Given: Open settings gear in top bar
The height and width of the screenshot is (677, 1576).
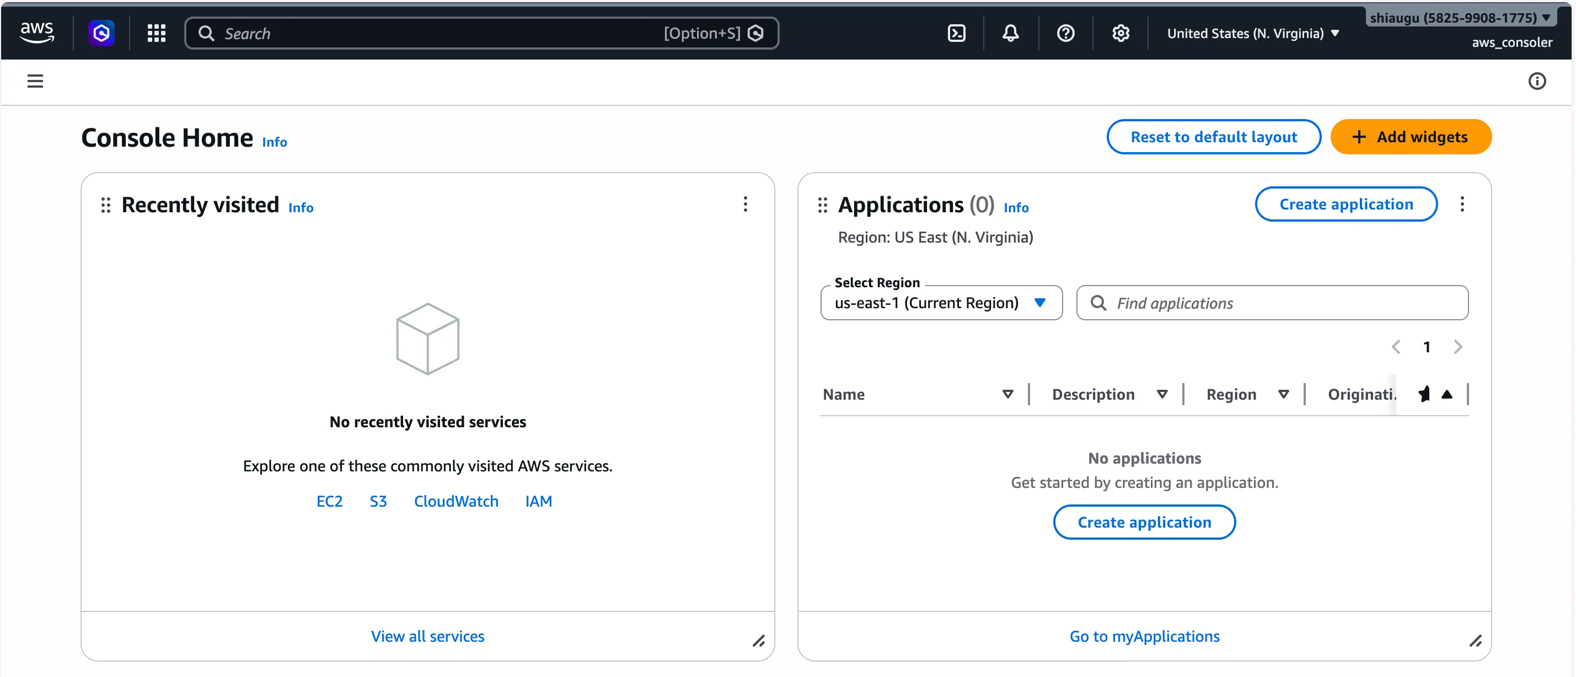Looking at the screenshot, I should tap(1121, 33).
